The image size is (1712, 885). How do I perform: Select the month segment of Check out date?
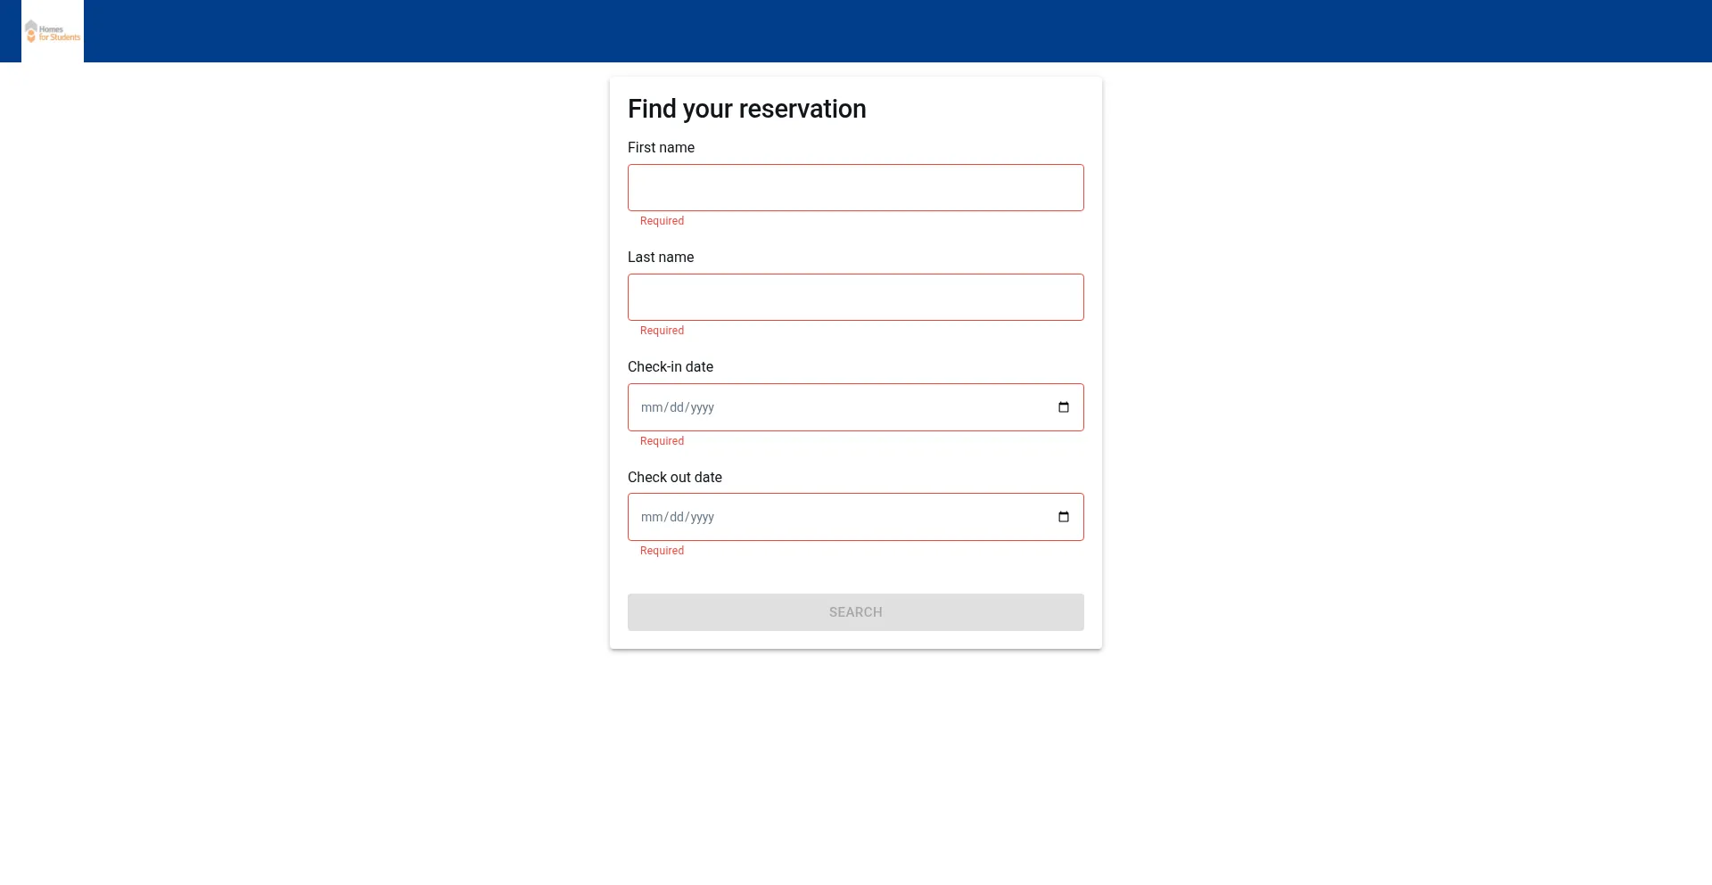(652, 517)
